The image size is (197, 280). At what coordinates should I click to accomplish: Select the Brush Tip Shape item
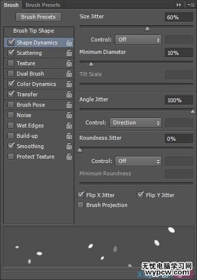(x=34, y=31)
